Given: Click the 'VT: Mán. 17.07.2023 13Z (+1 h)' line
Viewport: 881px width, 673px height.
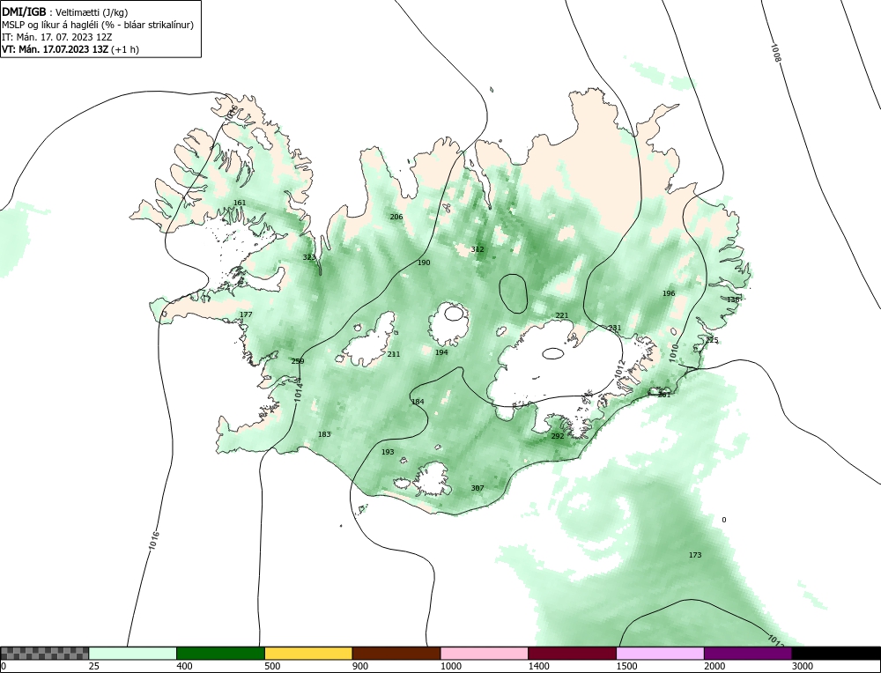Looking at the screenshot, I should click(70, 48).
